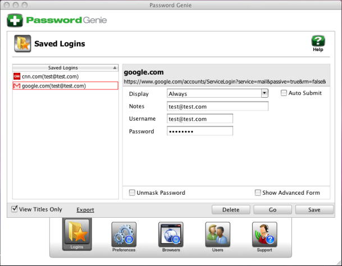Image resolution: width=342 pixels, height=266 pixels.
Task: Click the window close button
Action: tap(7, 5)
